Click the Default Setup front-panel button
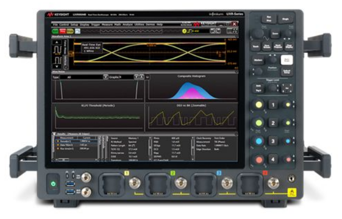This screenshot has height=219, width=342. pyautogui.click(x=286, y=72)
